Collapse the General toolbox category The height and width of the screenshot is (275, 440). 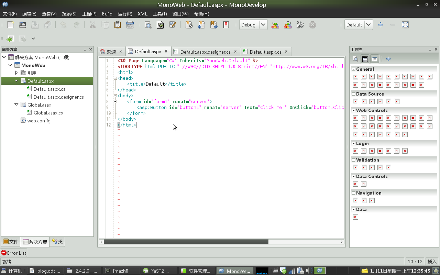point(353,69)
